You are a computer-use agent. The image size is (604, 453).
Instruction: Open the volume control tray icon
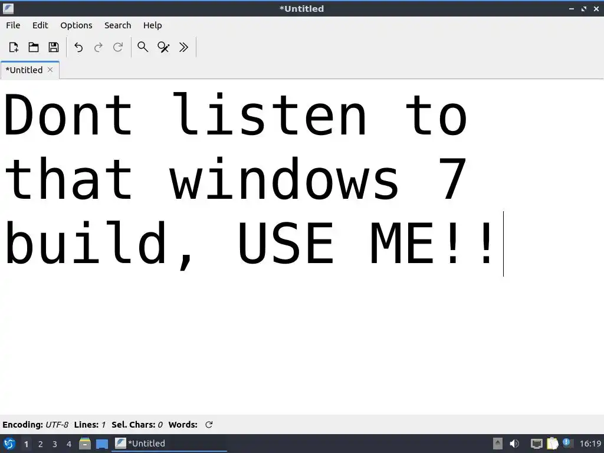(x=514, y=444)
